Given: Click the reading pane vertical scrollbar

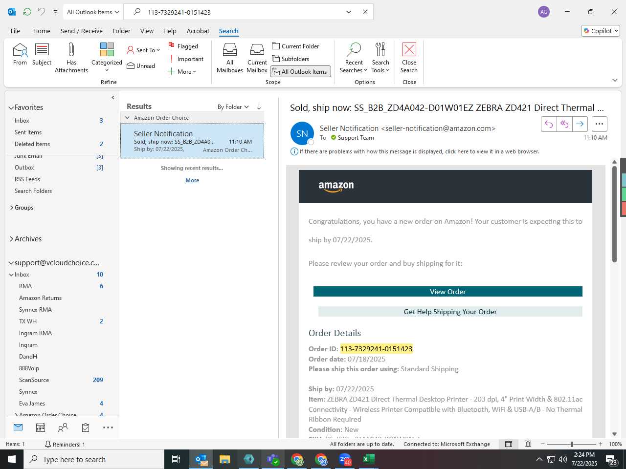Looking at the screenshot, I should click(x=614, y=214).
